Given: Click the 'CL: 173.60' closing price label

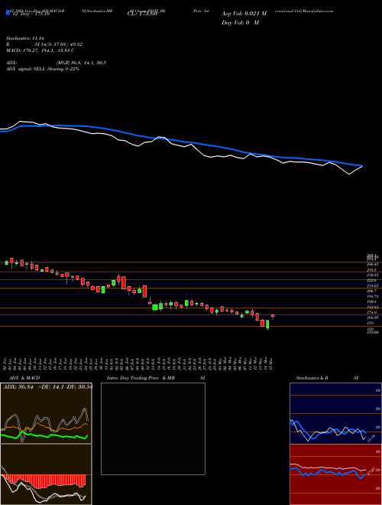Looking at the screenshot, I should coord(144,14).
